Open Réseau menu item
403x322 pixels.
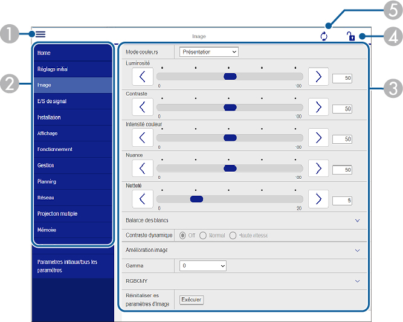(x=73, y=198)
